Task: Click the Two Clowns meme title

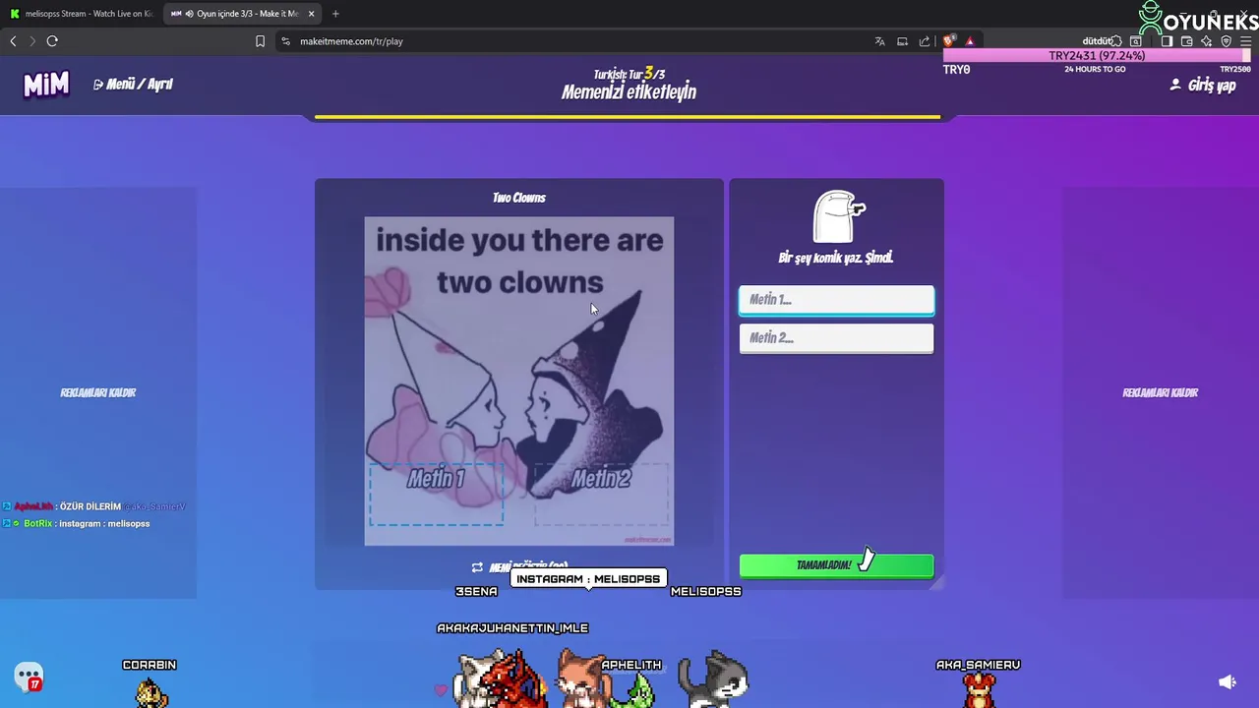Action: tap(519, 198)
